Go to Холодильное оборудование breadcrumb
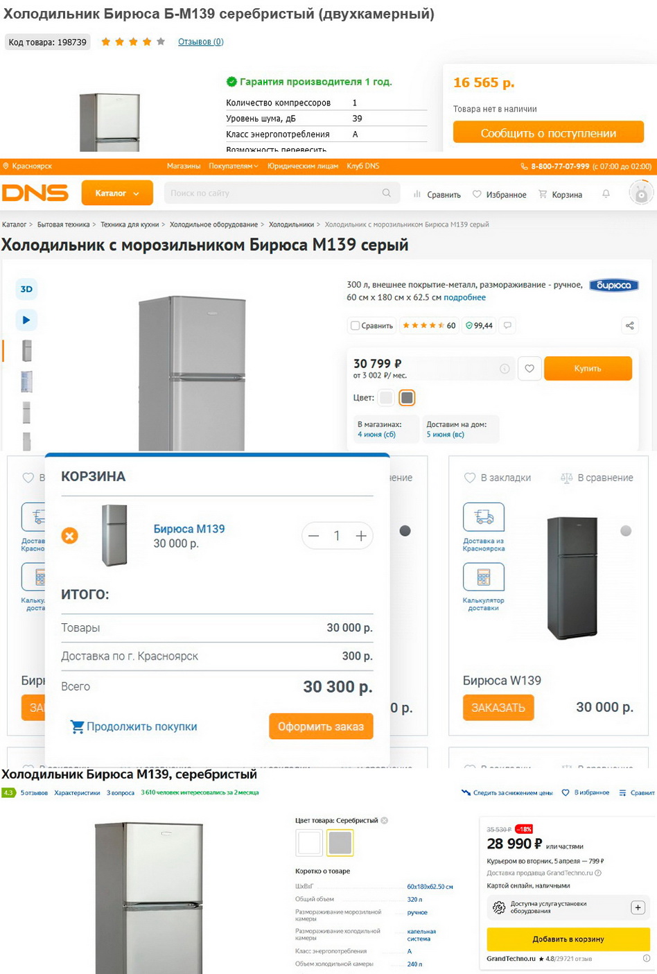This screenshot has width=657, height=974. [x=214, y=225]
